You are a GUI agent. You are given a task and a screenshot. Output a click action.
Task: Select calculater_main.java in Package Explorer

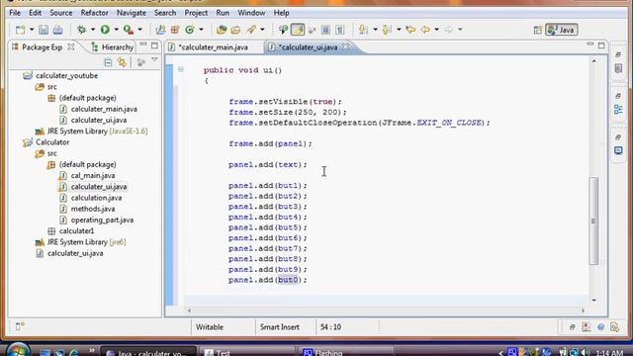pos(104,109)
